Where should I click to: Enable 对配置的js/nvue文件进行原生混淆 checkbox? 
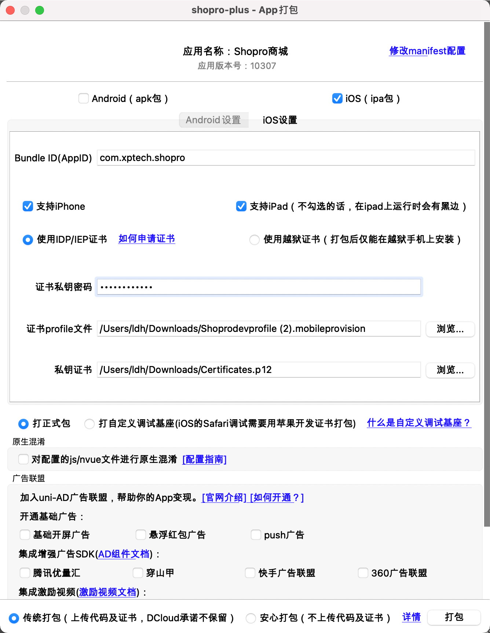23,459
